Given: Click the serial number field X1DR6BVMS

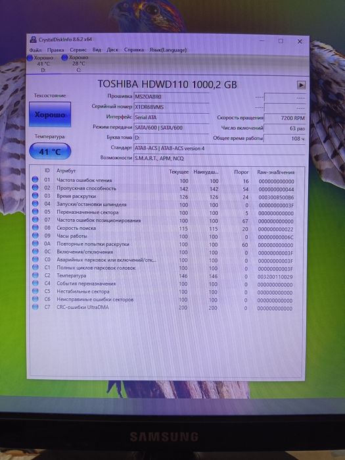Looking at the screenshot, I should 172,107.
